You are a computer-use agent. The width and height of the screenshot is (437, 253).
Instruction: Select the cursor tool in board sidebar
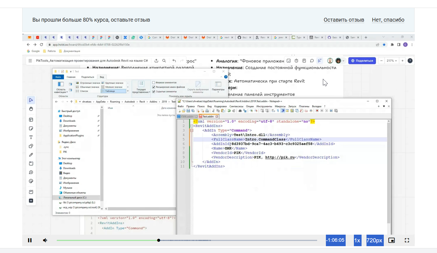coord(31,100)
